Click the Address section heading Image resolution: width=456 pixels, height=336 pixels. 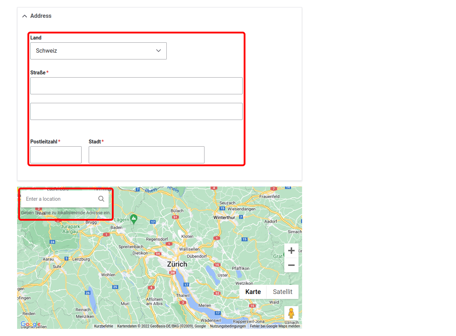point(41,16)
